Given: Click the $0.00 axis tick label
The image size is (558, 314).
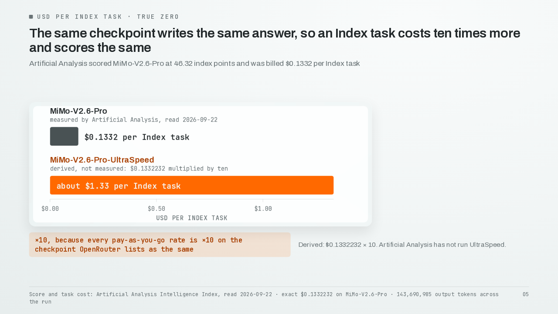Looking at the screenshot, I should click(x=50, y=209).
